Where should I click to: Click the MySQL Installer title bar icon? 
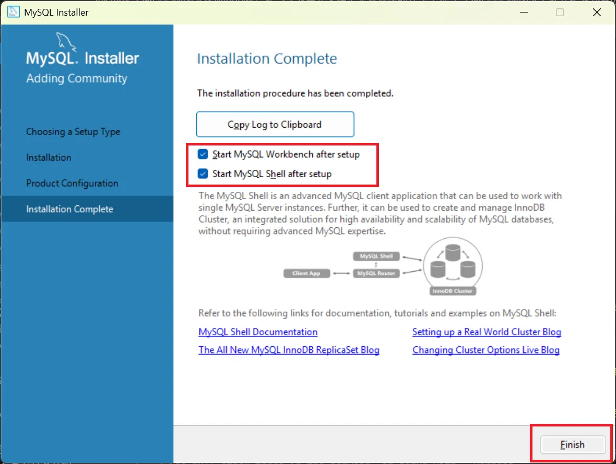[x=13, y=12]
